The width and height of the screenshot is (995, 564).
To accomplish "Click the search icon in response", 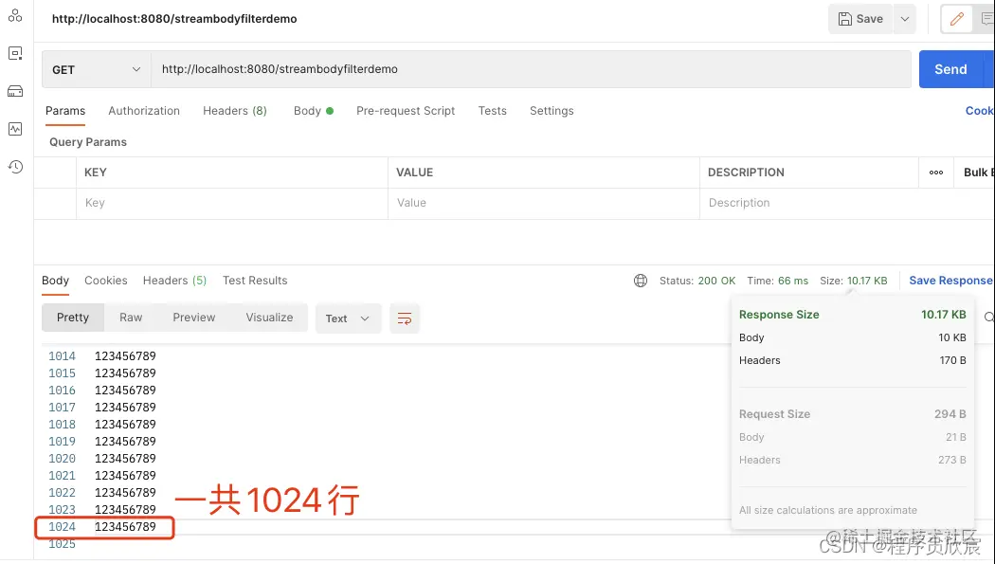I will click(988, 318).
